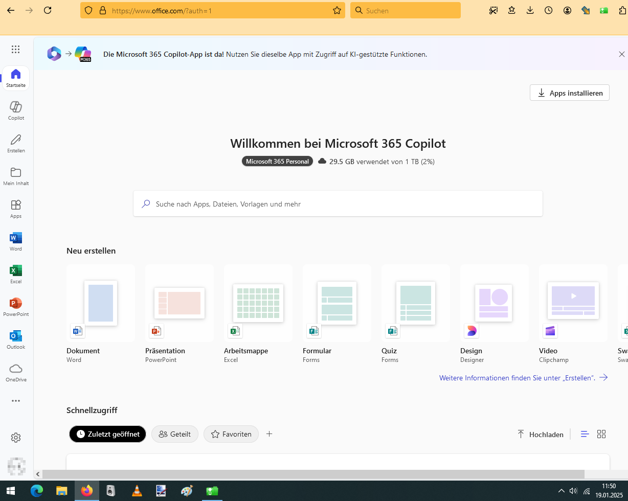Bookmark page with the star icon
This screenshot has width=628, height=501.
pyautogui.click(x=337, y=10)
